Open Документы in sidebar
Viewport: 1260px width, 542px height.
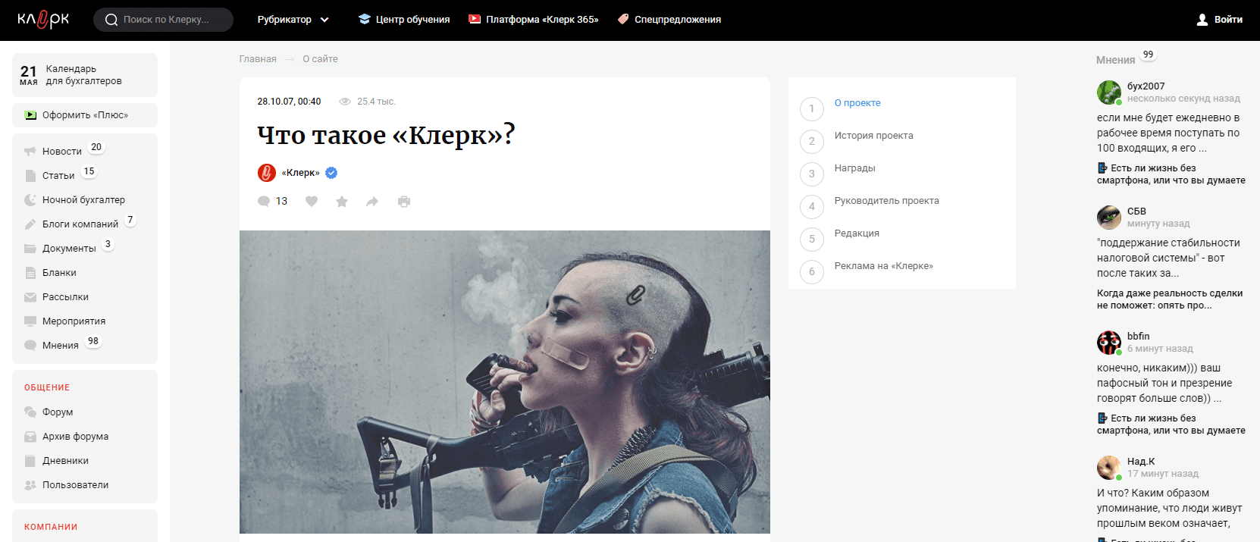click(x=69, y=248)
